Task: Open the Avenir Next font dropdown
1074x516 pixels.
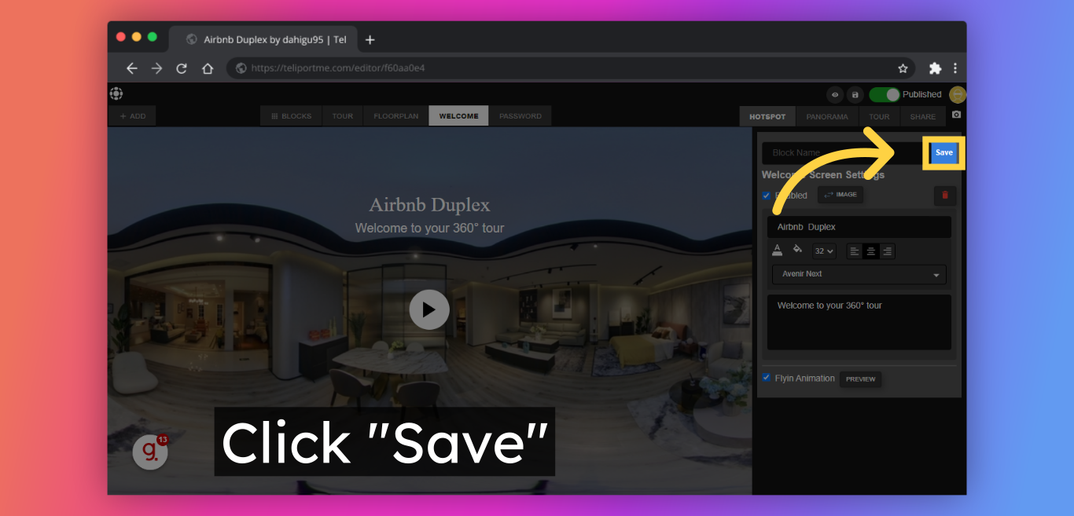Action: [x=859, y=275]
